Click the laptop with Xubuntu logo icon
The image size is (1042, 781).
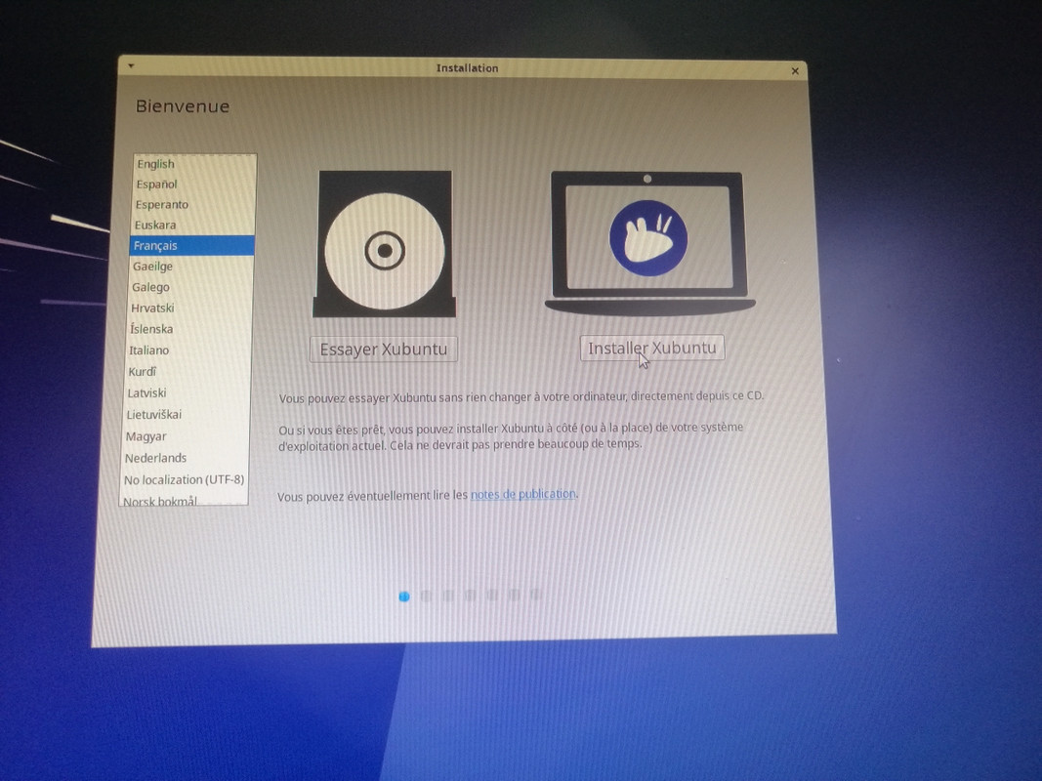648,242
